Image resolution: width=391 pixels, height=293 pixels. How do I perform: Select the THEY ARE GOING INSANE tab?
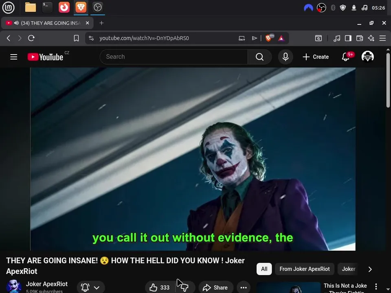tap(47, 23)
